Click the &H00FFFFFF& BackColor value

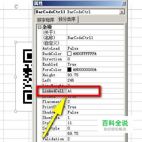pos(85,54)
